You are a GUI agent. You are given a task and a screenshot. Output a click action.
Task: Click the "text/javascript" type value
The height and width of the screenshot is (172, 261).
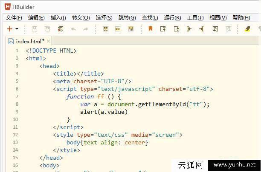(126, 89)
